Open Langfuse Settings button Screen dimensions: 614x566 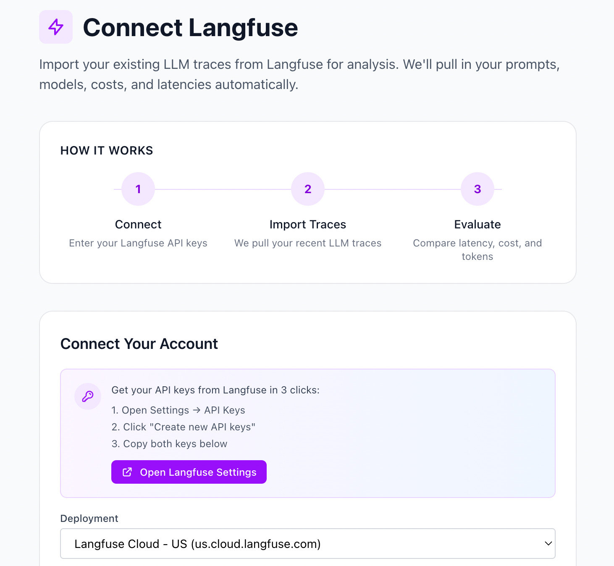click(x=189, y=472)
